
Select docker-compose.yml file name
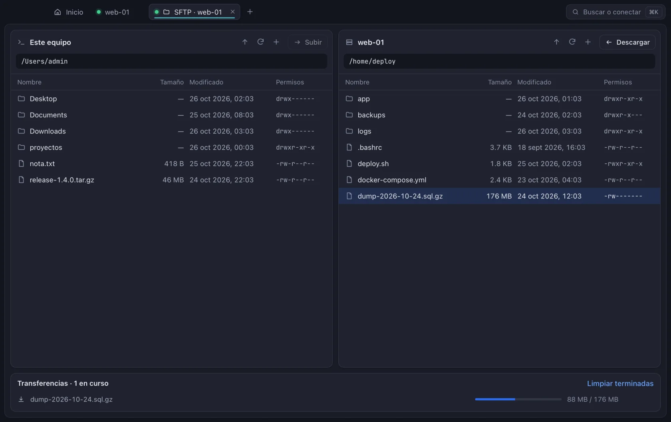point(392,180)
